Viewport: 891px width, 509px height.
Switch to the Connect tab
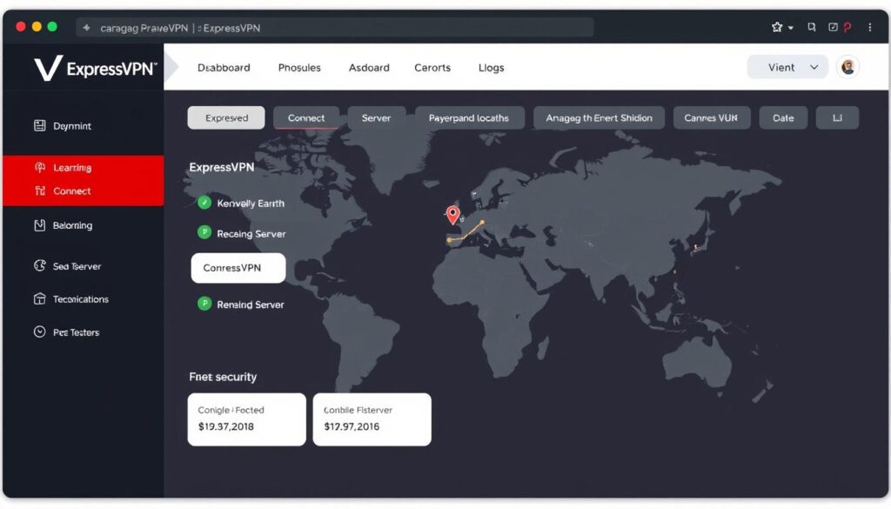[x=306, y=117]
